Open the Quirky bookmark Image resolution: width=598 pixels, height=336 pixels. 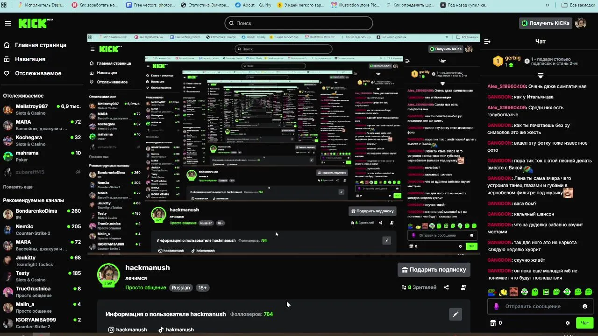click(264, 5)
